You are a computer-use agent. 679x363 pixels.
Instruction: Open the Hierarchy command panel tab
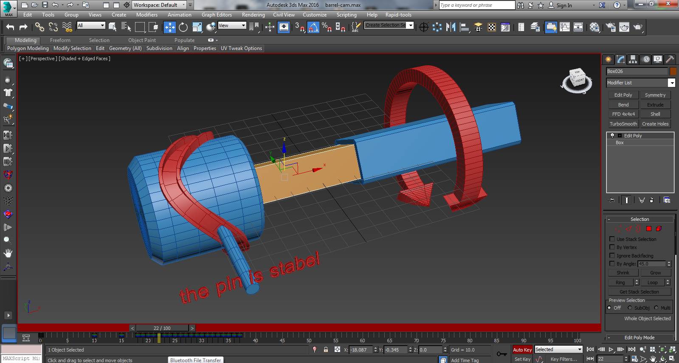pyautogui.click(x=633, y=59)
